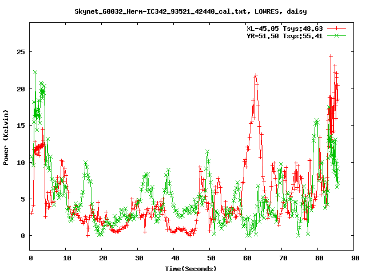
Task: Click the x-axis tick label 50
Action: point(211,258)
